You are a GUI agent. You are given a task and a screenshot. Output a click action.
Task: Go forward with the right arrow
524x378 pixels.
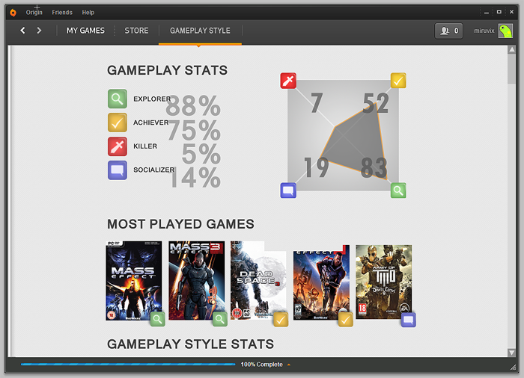(39, 31)
